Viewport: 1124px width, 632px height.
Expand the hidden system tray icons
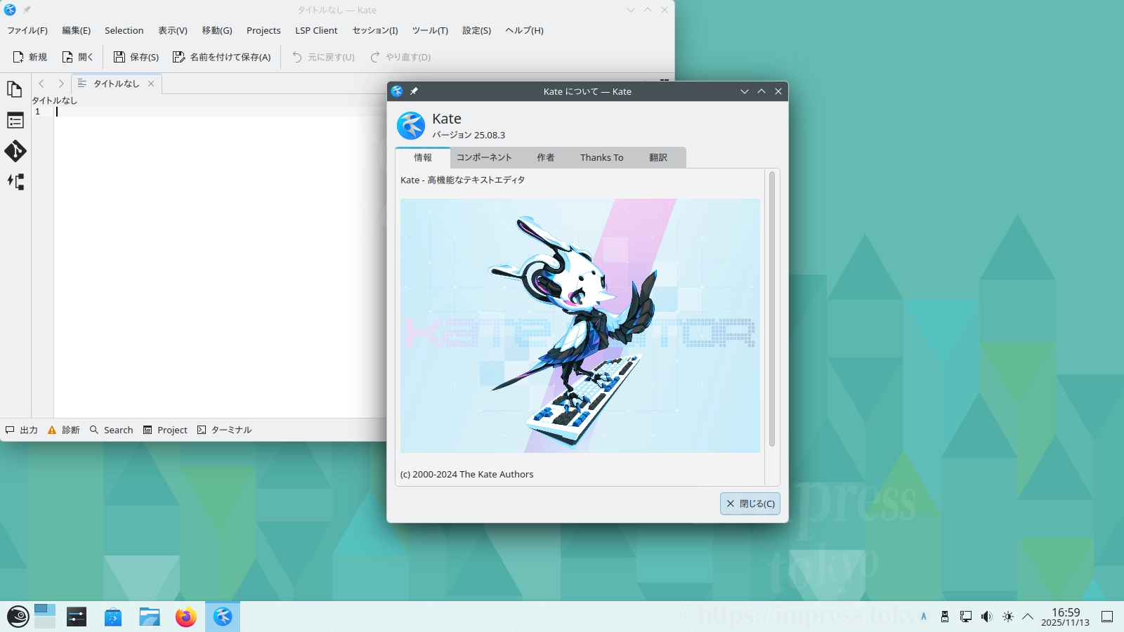(x=1028, y=617)
